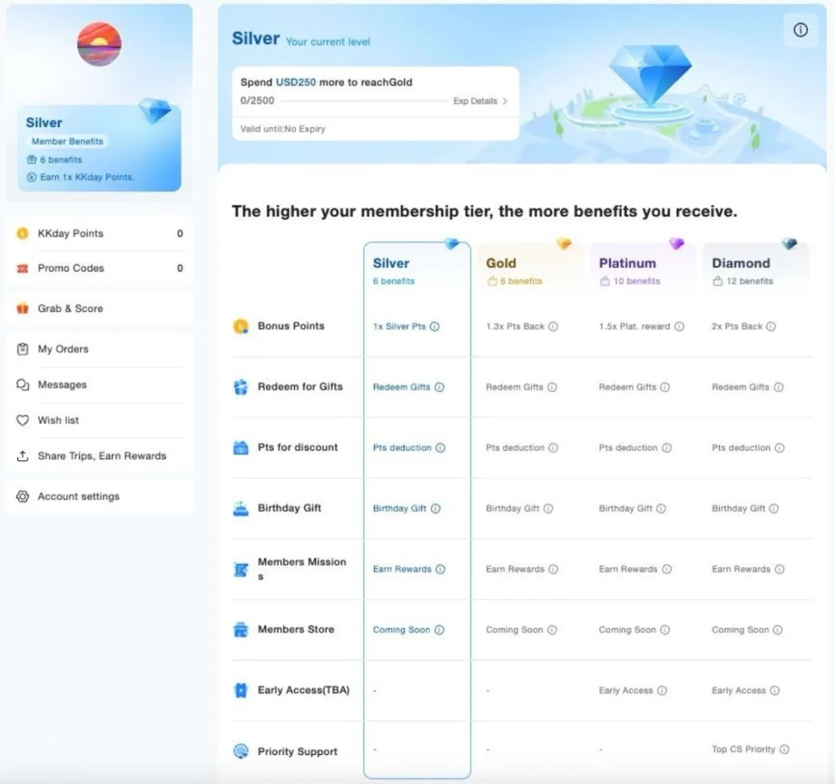Click info icon beside Silver Pts deduction
836x784 pixels.
441,448
